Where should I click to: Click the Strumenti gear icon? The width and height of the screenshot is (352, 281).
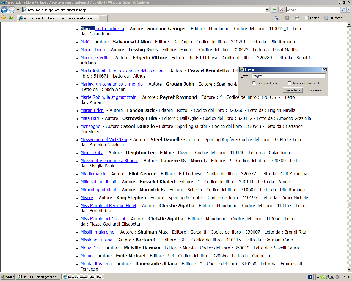click(326, 18)
